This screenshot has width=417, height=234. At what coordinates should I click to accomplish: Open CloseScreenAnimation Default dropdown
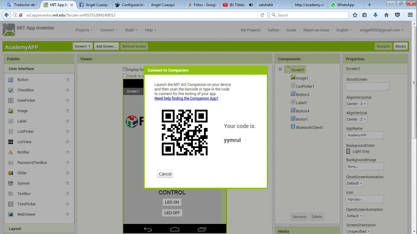pyautogui.click(x=355, y=183)
